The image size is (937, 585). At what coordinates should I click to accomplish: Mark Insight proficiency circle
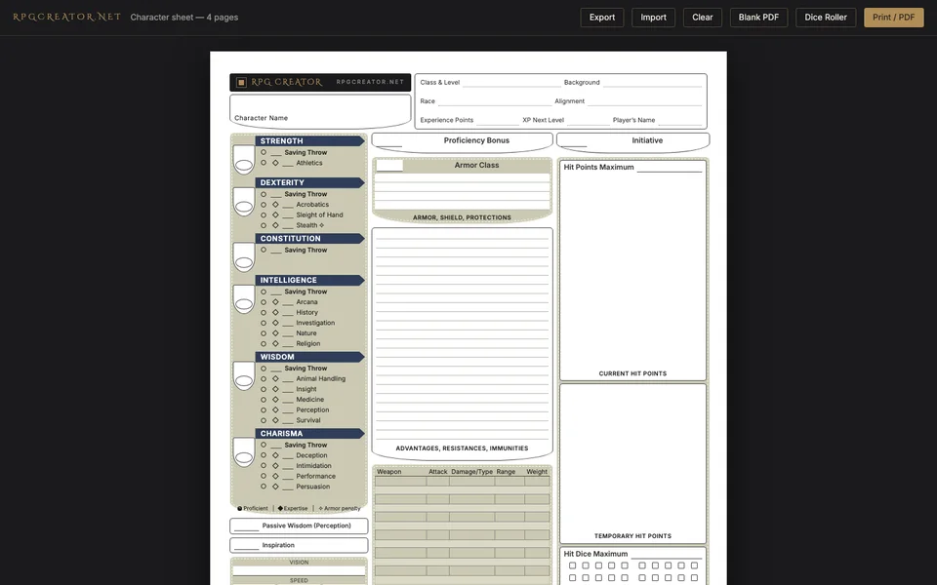pos(264,389)
